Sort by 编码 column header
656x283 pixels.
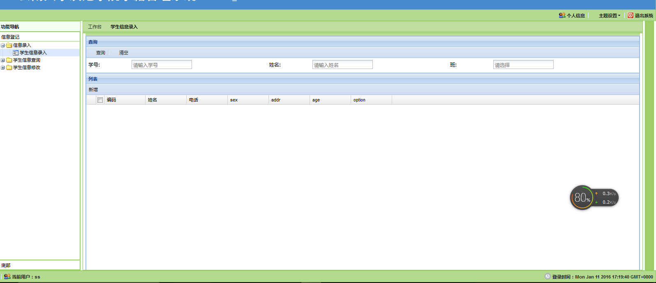tap(125, 100)
